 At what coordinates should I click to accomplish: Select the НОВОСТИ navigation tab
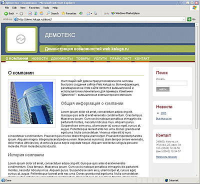39,58
